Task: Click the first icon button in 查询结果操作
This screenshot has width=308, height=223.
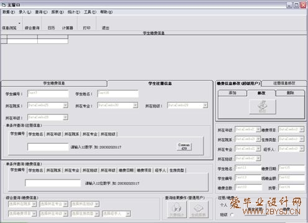Action: click(x=176, y=209)
